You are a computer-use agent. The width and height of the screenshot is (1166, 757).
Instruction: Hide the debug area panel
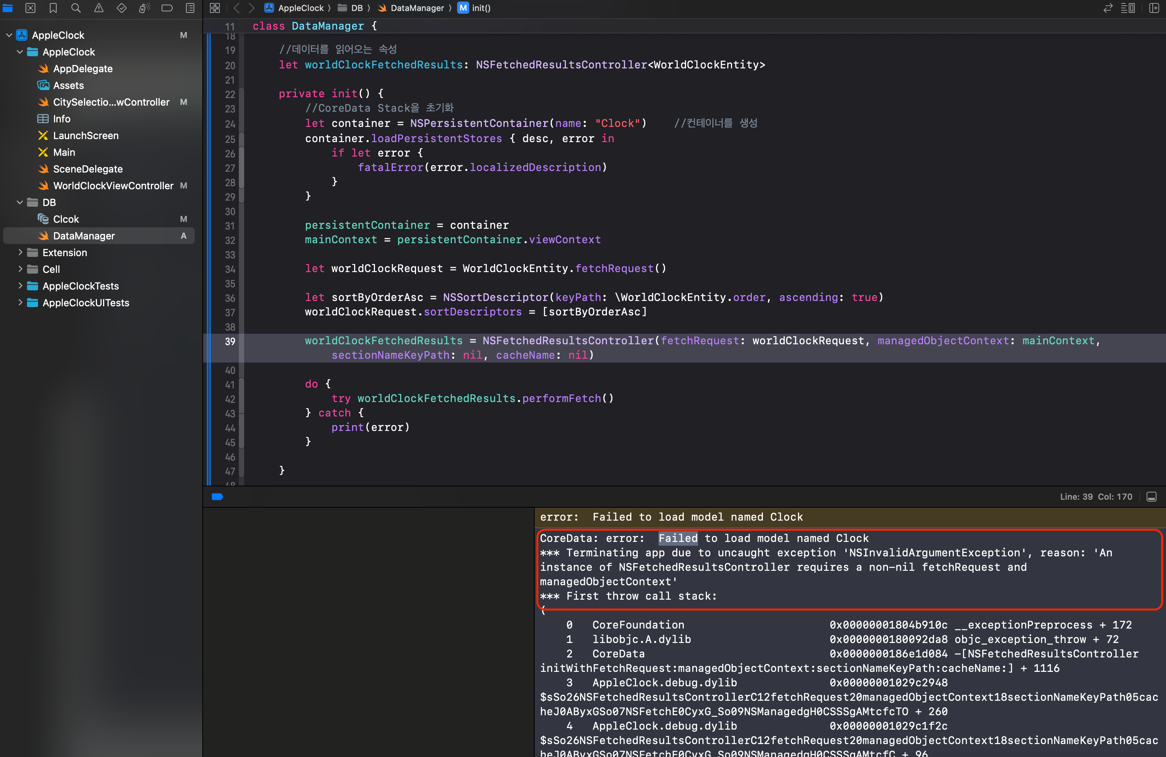tap(1151, 497)
